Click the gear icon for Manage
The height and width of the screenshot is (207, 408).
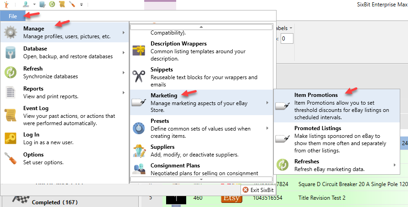pos(10,32)
